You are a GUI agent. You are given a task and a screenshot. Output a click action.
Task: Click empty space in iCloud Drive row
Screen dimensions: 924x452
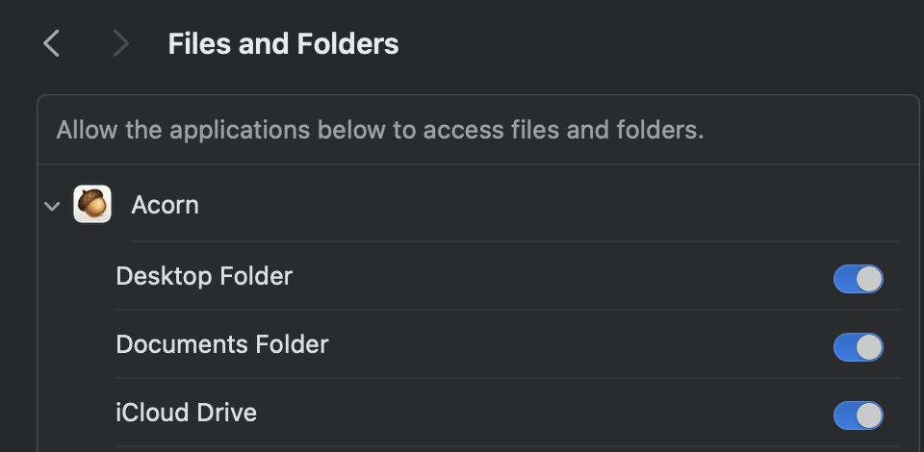[539, 414]
